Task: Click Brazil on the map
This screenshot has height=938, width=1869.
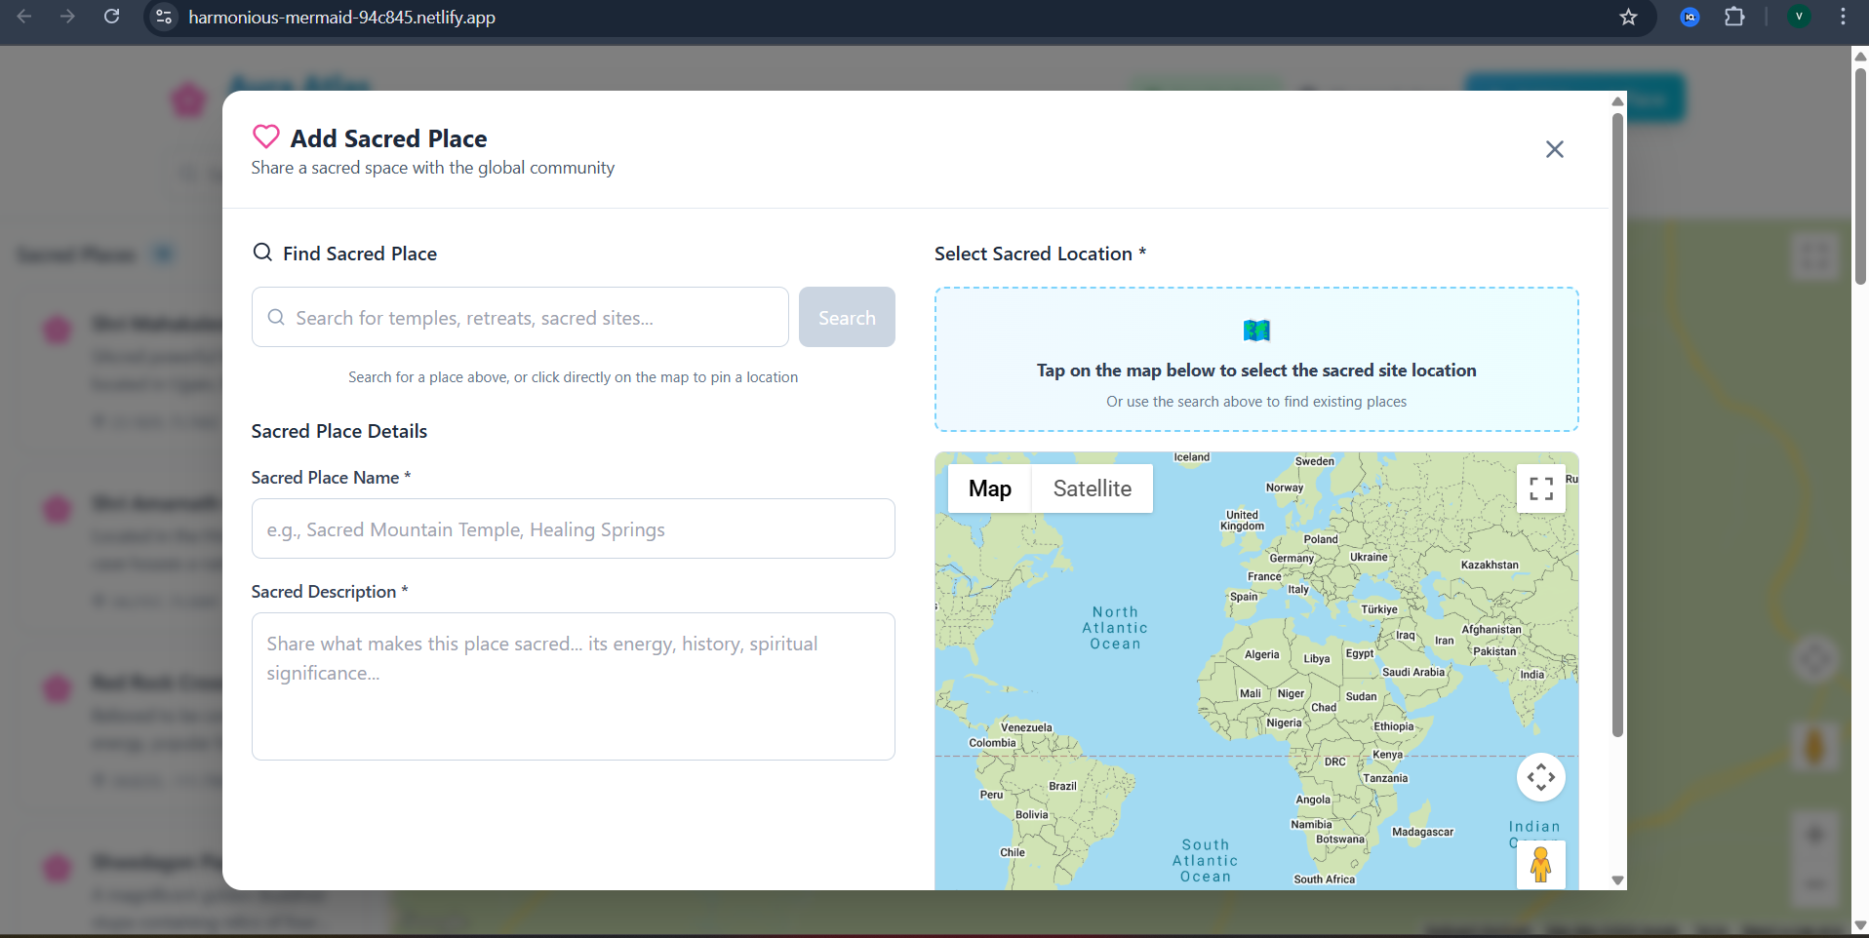Action: (1062, 786)
